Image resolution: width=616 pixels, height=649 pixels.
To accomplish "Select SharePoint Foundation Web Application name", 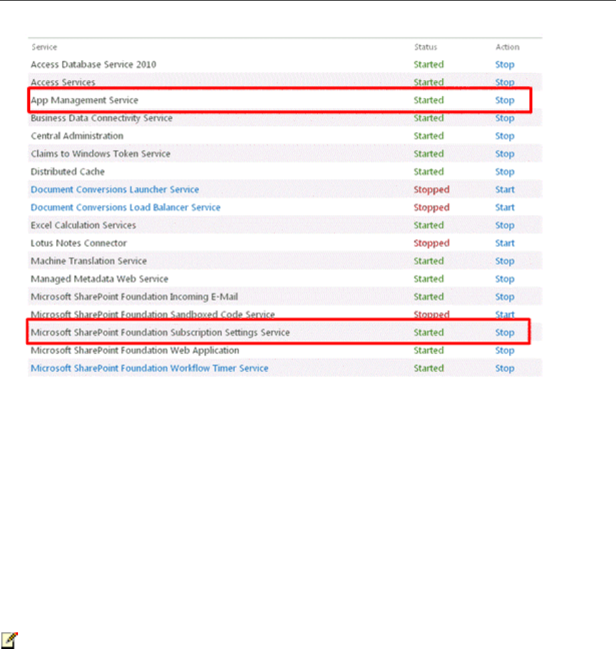I will (135, 350).
